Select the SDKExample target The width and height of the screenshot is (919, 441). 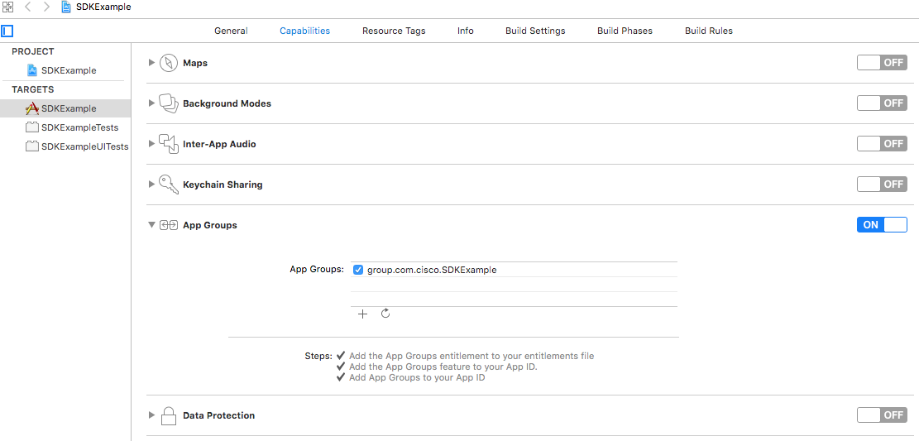click(69, 108)
